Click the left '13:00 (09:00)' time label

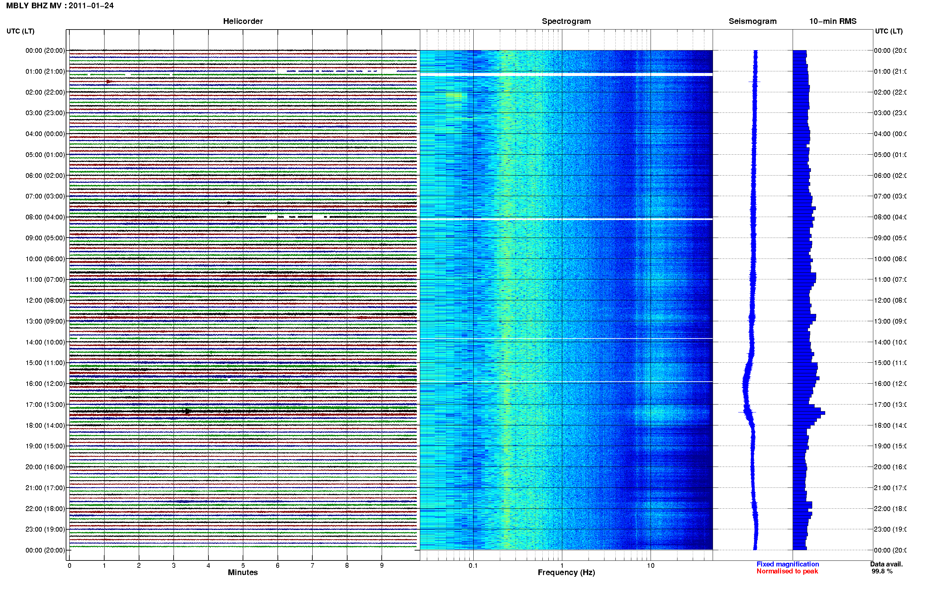[x=45, y=321]
